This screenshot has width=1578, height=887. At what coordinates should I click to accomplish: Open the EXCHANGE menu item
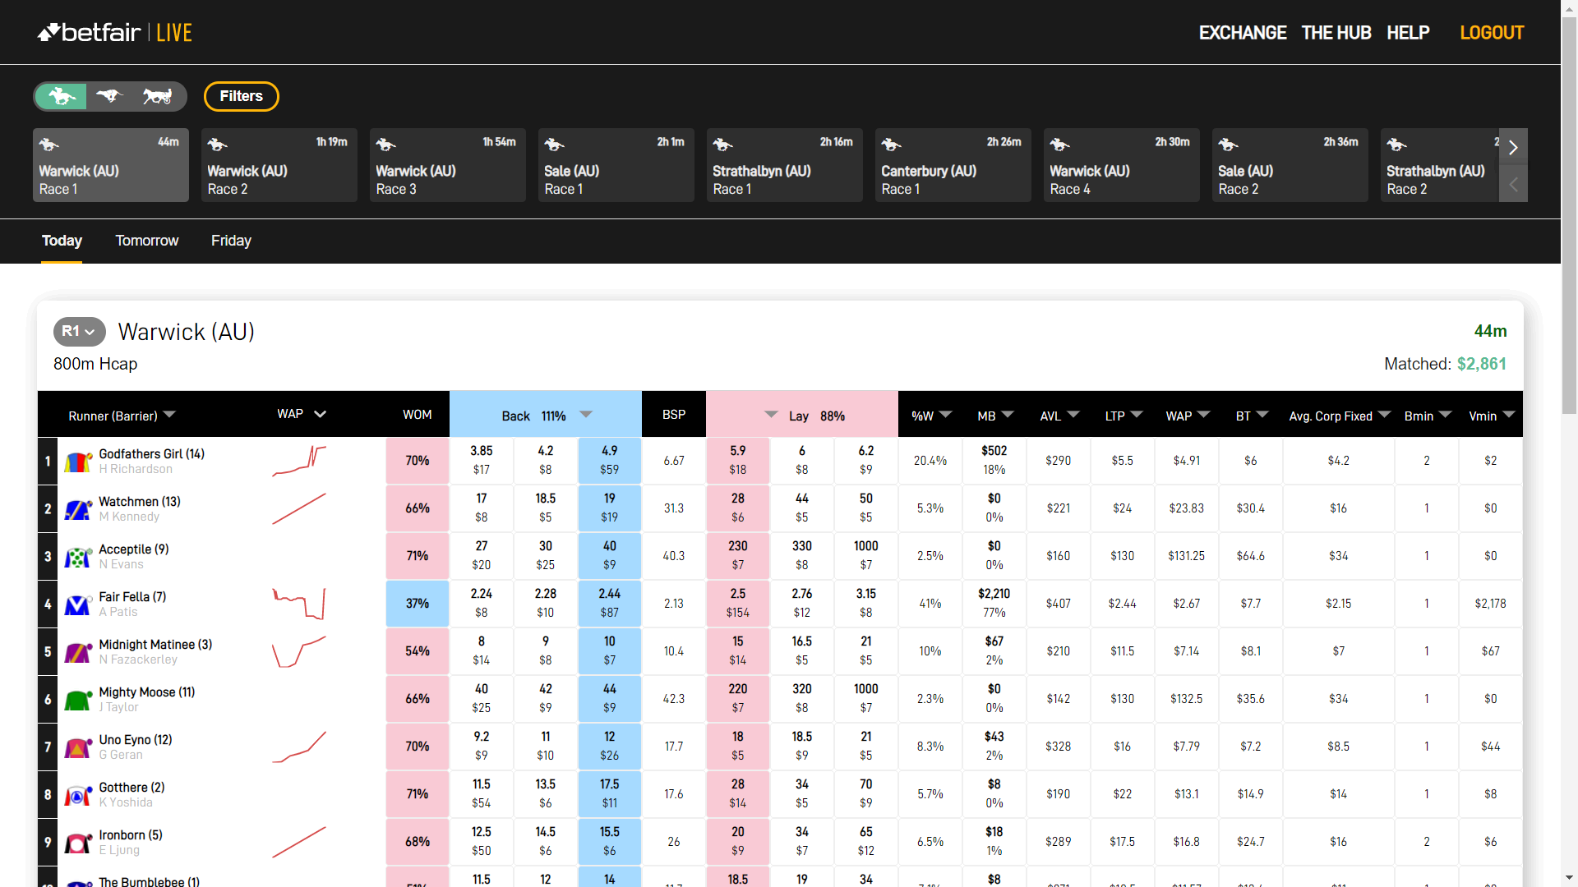[x=1242, y=33]
